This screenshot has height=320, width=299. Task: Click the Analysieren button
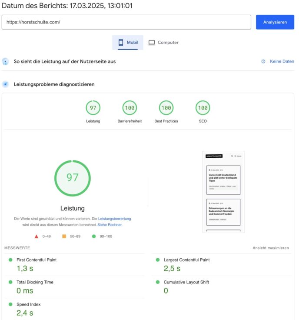275,22
